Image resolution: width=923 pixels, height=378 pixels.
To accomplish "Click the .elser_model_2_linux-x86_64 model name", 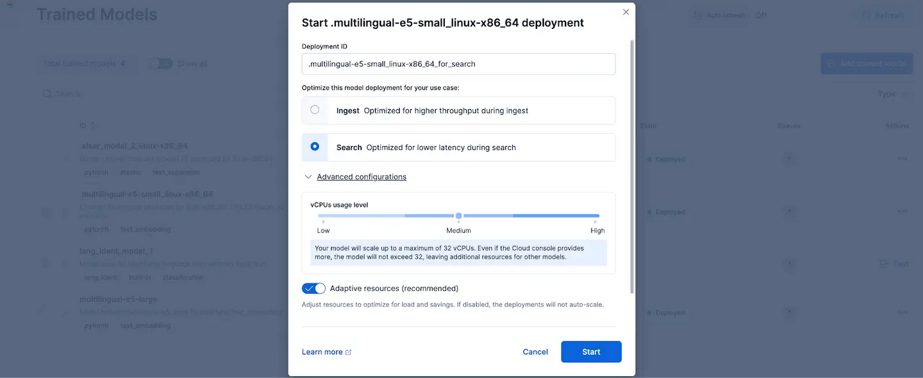I will click(134, 146).
